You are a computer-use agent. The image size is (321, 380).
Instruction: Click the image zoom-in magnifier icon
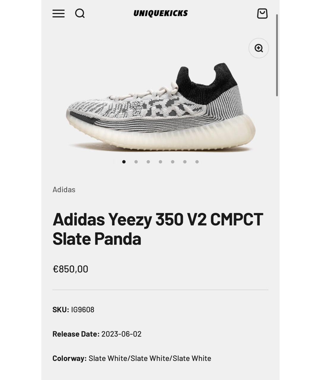[259, 48]
